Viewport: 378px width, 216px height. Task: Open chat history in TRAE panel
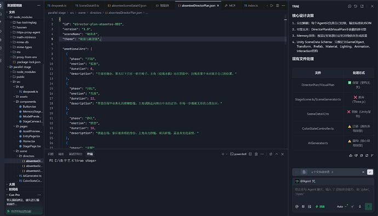356,6
